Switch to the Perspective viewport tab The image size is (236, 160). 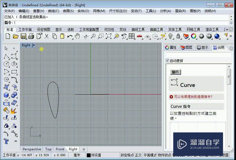point(32,149)
